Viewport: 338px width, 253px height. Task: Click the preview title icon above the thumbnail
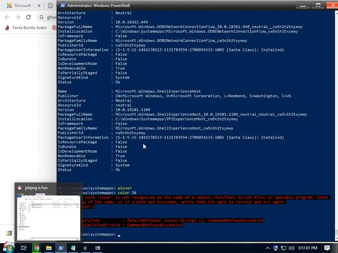[x=20, y=188]
